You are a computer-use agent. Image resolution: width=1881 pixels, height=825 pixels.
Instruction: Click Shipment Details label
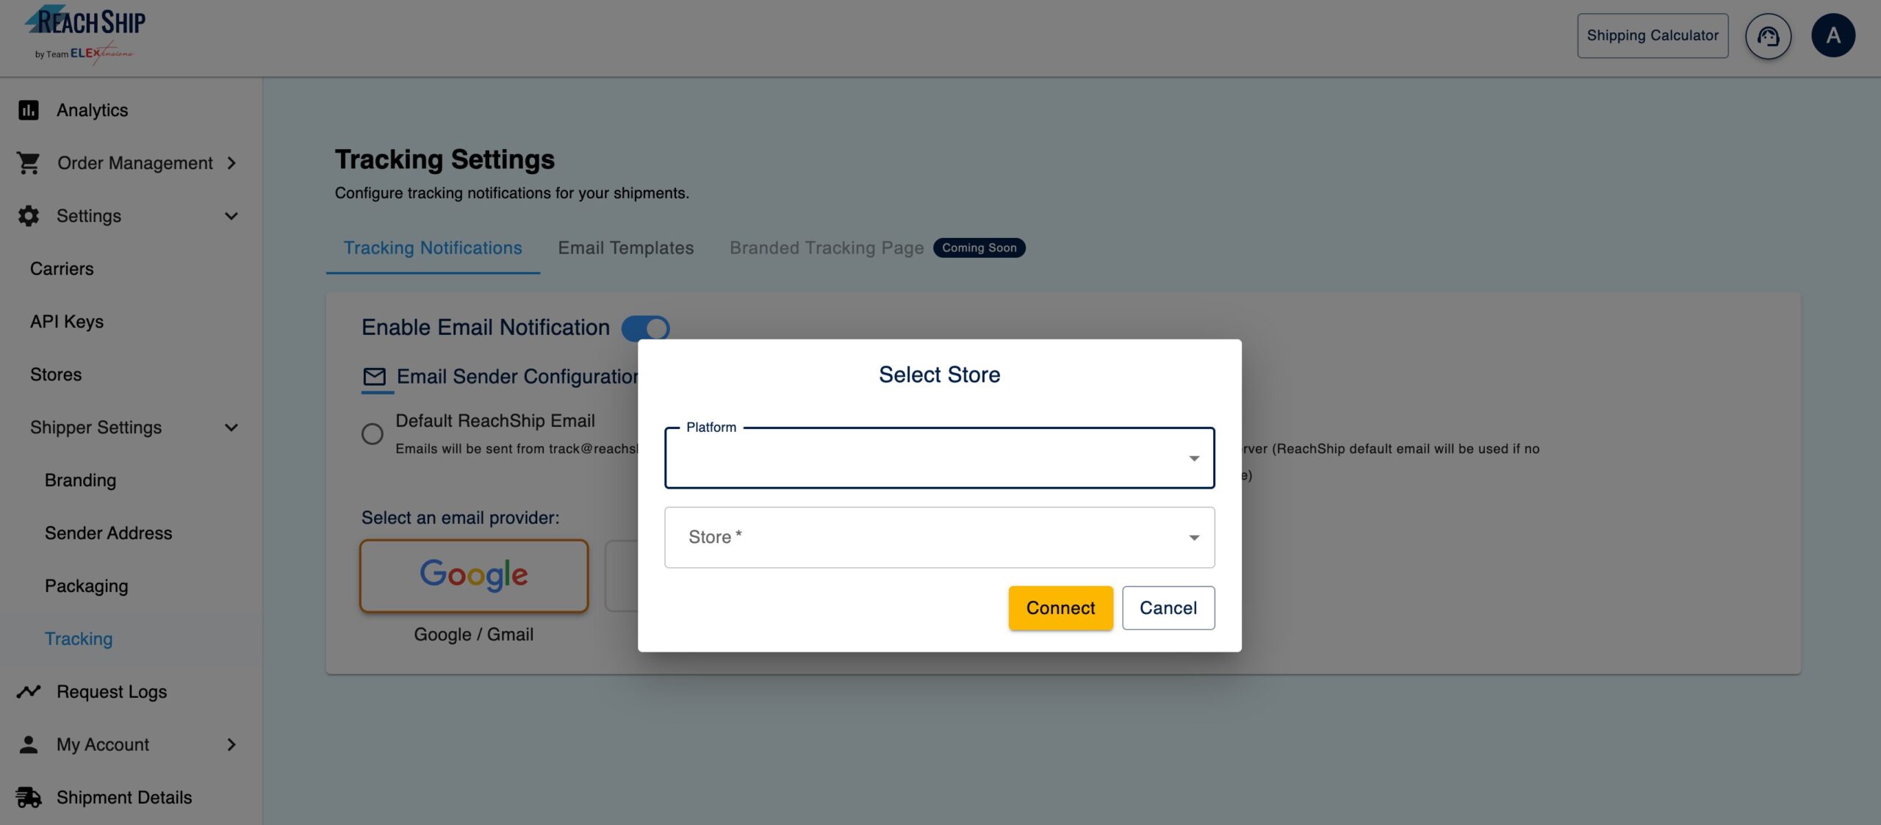click(x=124, y=798)
